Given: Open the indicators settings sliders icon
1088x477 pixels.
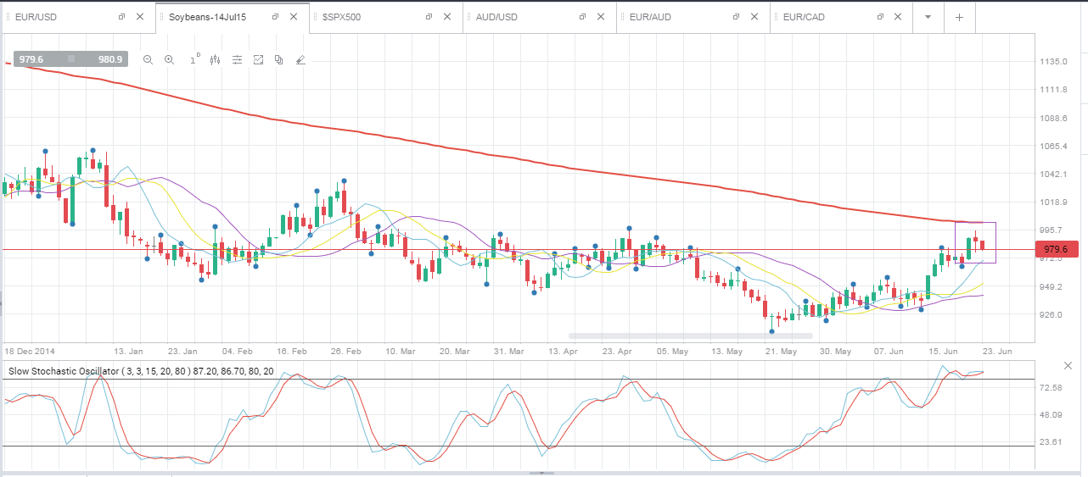Looking at the screenshot, I should click(x=237, y=59).
